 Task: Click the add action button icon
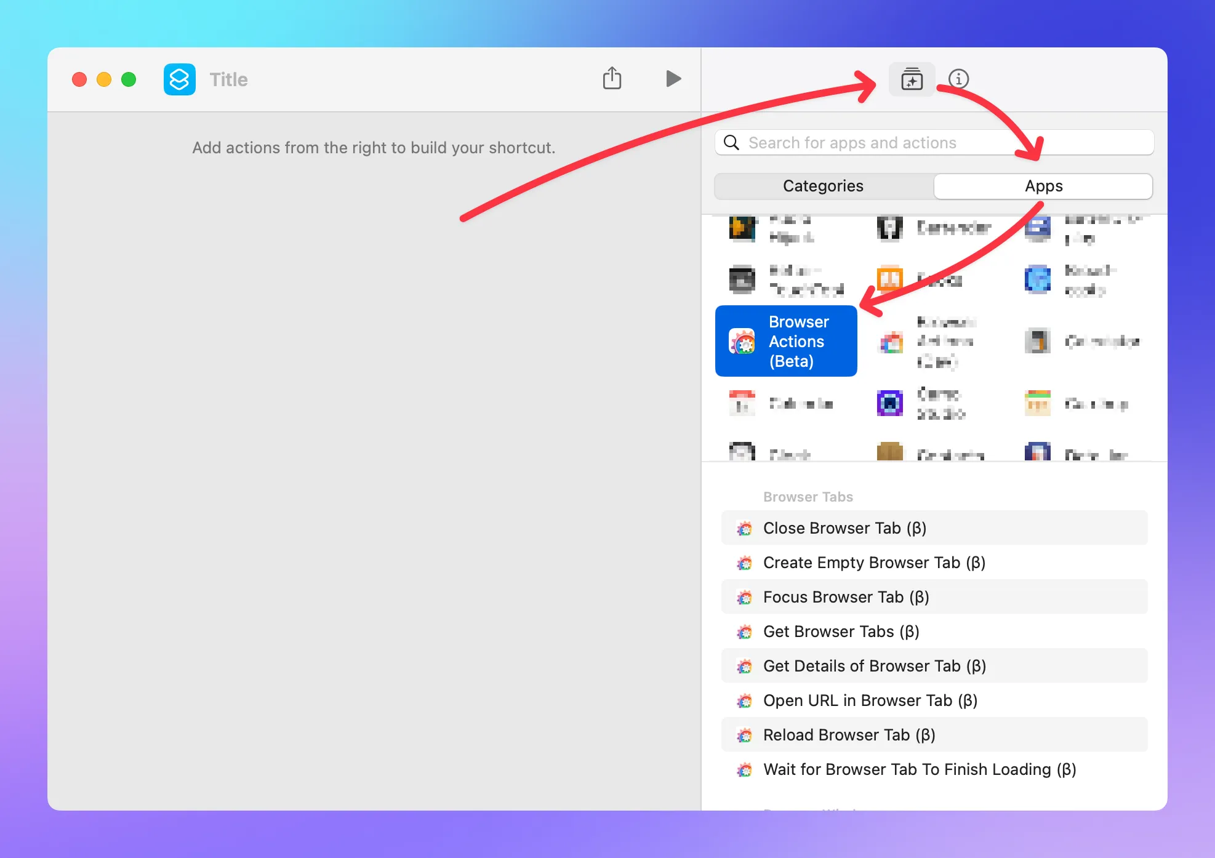pyautogui.click(x=910, y=79)
